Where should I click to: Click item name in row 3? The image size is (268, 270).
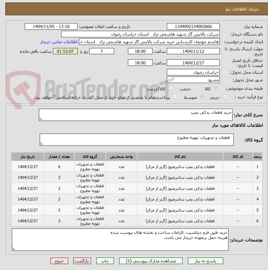point(180,188)
